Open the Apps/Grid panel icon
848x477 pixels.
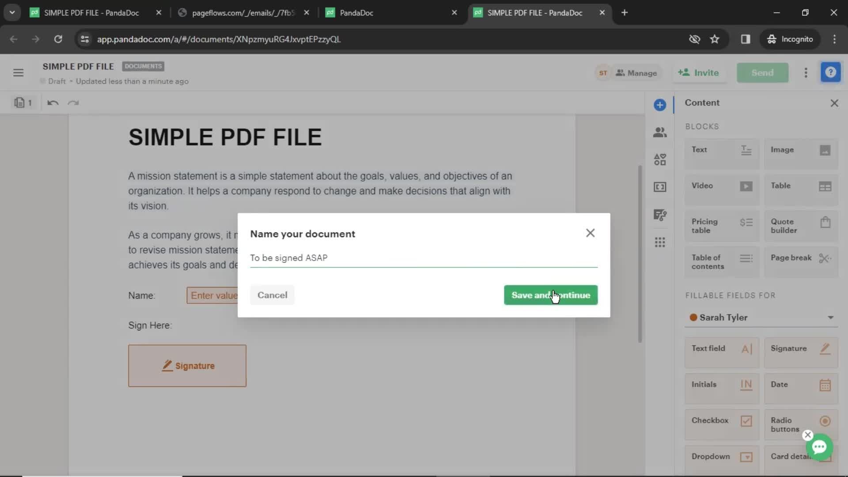[x=660, y=243]
